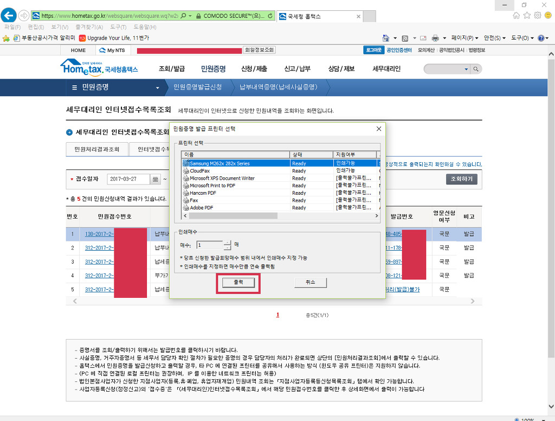Open the 공인인증센터 link
The width and height of the screenshot is (555, 421).
(399, 50)
